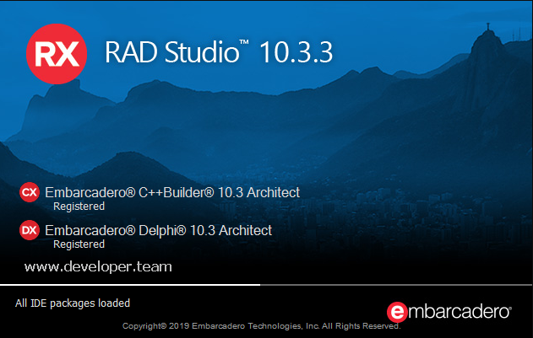
Task: Open the www.developer.team link
Action: coord(98,266)
